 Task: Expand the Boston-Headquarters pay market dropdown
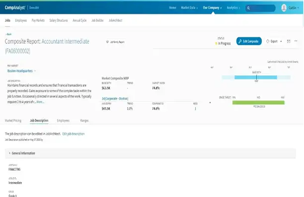click(35, 71)
